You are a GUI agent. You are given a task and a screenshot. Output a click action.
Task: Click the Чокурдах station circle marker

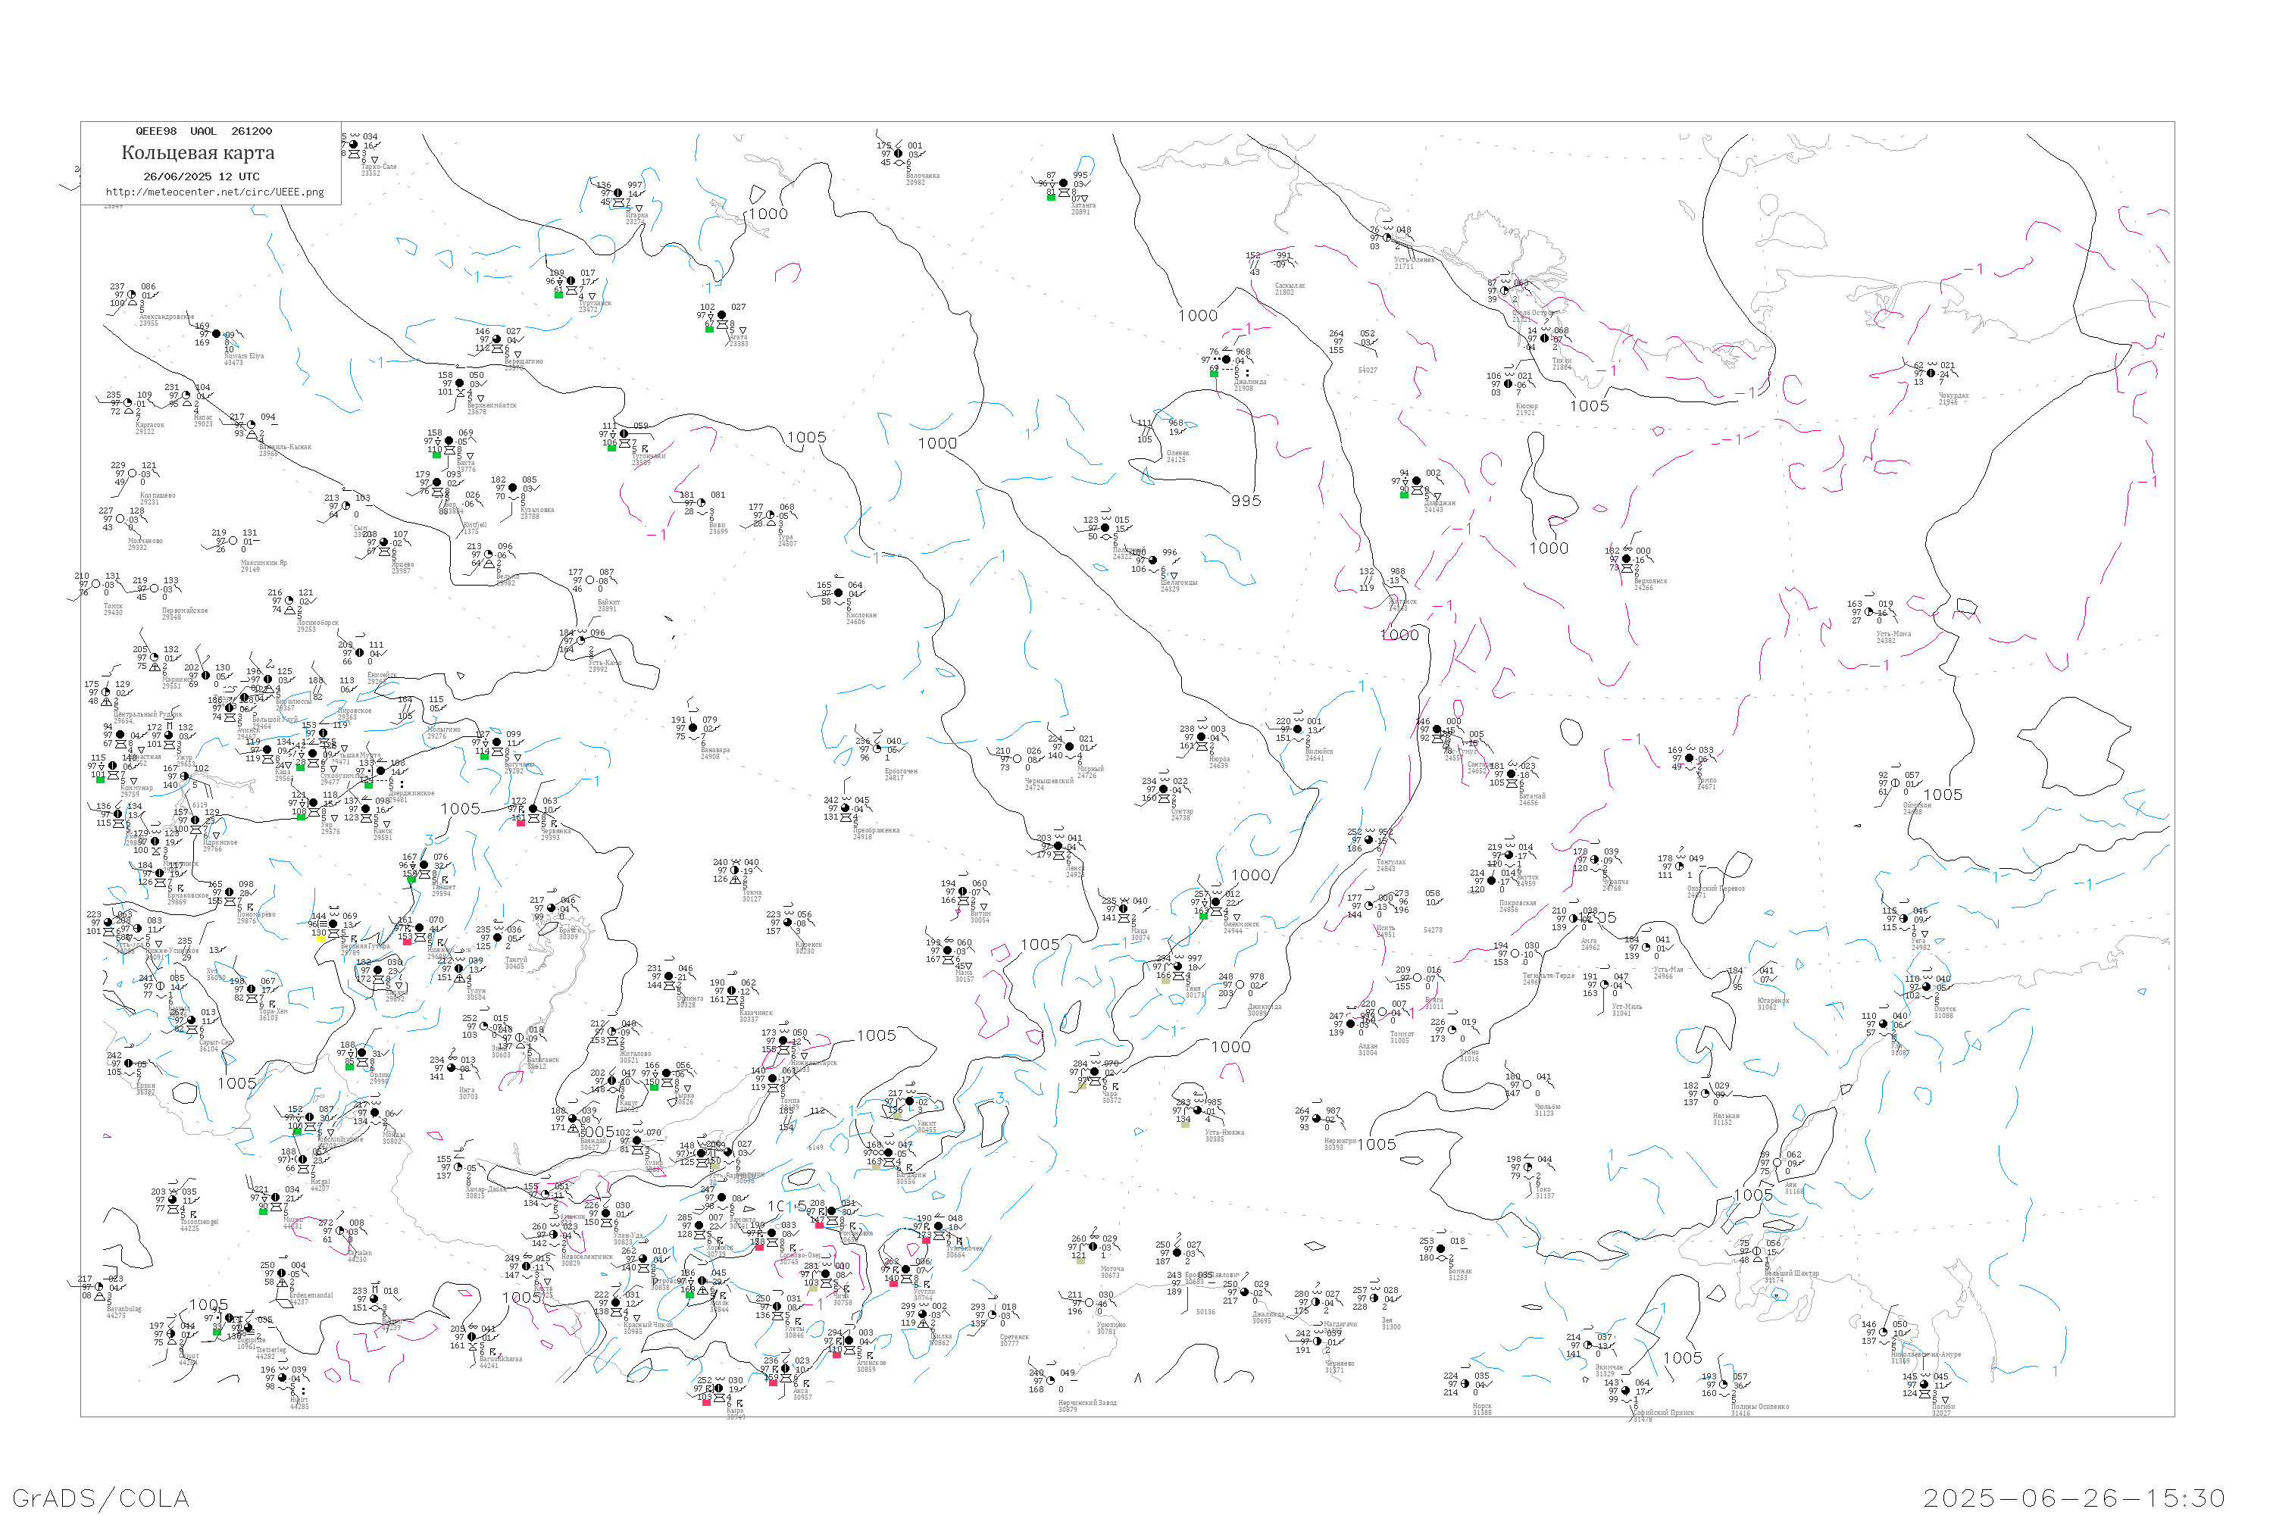click(x=1931, y=373)
